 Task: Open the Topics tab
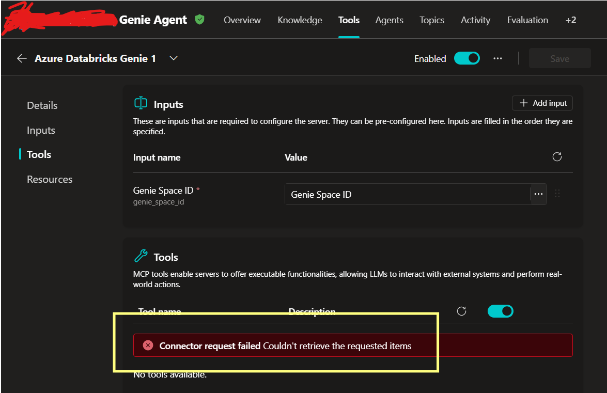(x=432, y=20)
